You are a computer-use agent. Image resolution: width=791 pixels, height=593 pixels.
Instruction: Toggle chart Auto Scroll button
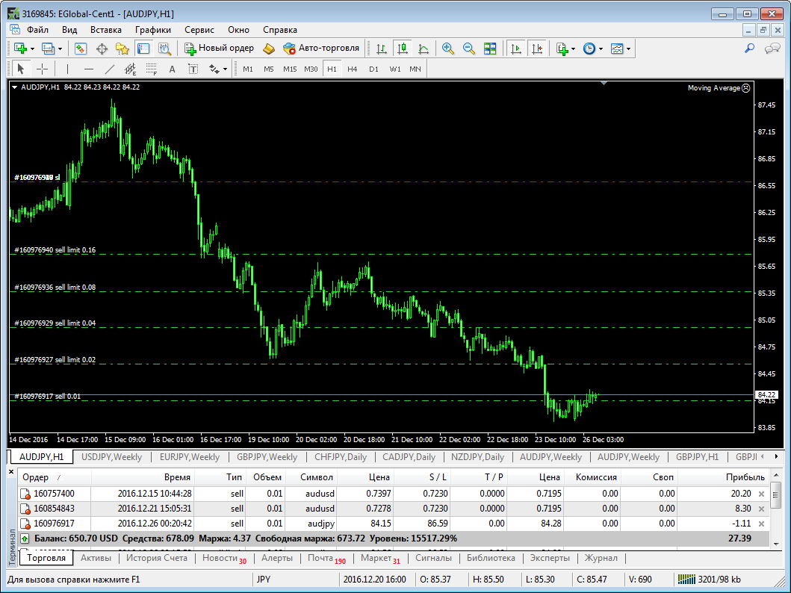point(515,49)
